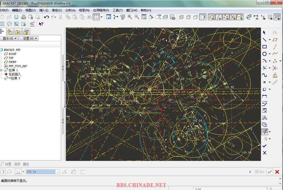Accept sketch with blue checkmark
The height and width of the screenshot is (190, 283).
click(x=264, y=146)
